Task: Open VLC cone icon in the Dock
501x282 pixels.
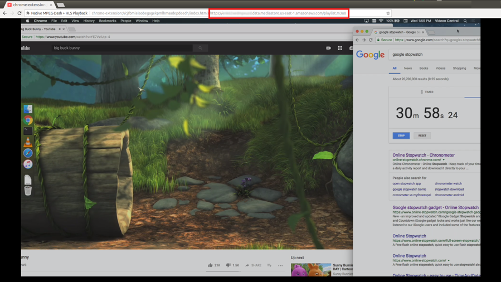Action: coord(28,142)
